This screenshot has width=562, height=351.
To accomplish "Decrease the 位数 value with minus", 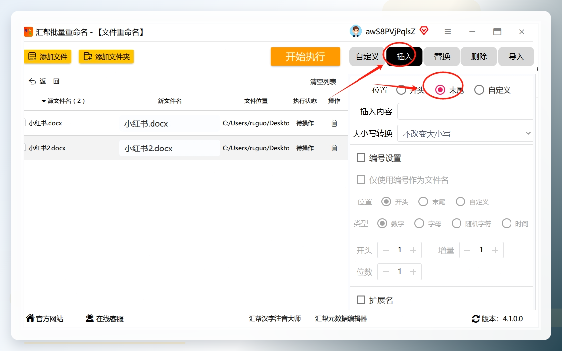I will click(x=386, y=272).
